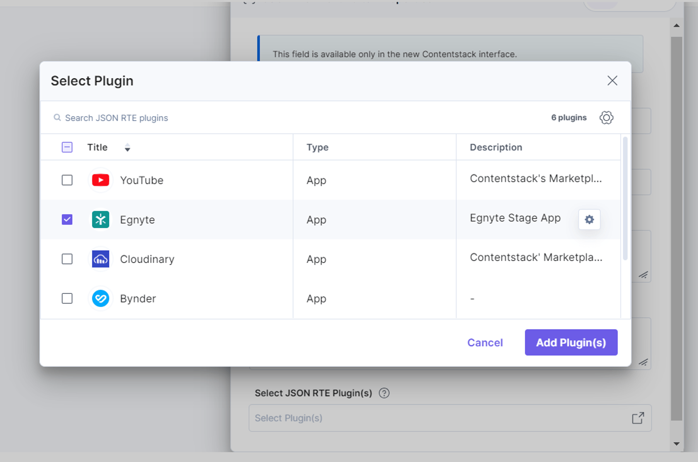698x462 pixels.
Task: Click the Bynder plugin logo
Action: coord(101,298)
